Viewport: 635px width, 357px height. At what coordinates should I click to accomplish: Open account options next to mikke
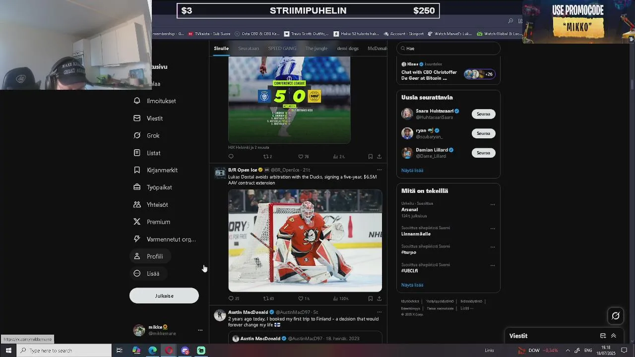[x=200, y=330]
